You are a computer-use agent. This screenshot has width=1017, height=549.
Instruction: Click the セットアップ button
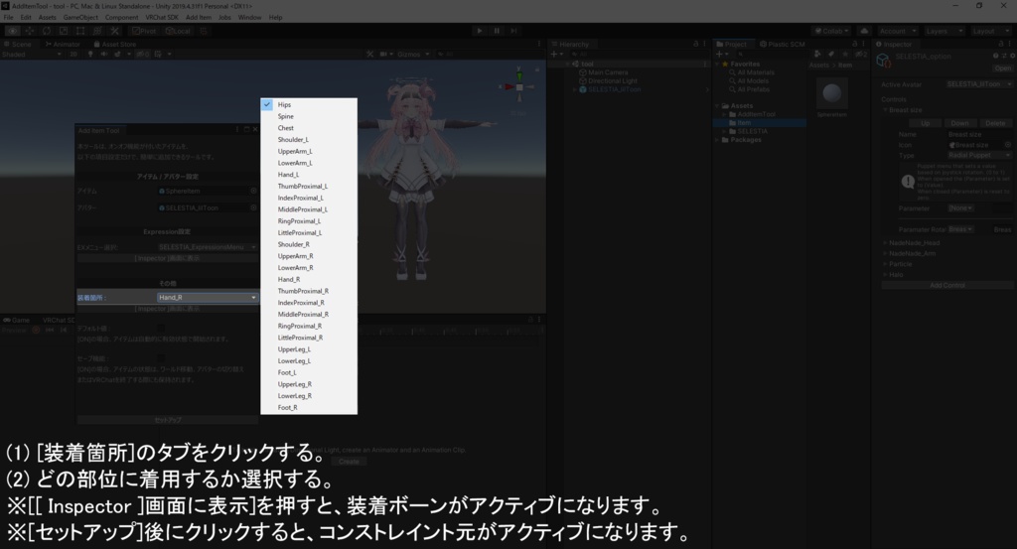(167, 420)
